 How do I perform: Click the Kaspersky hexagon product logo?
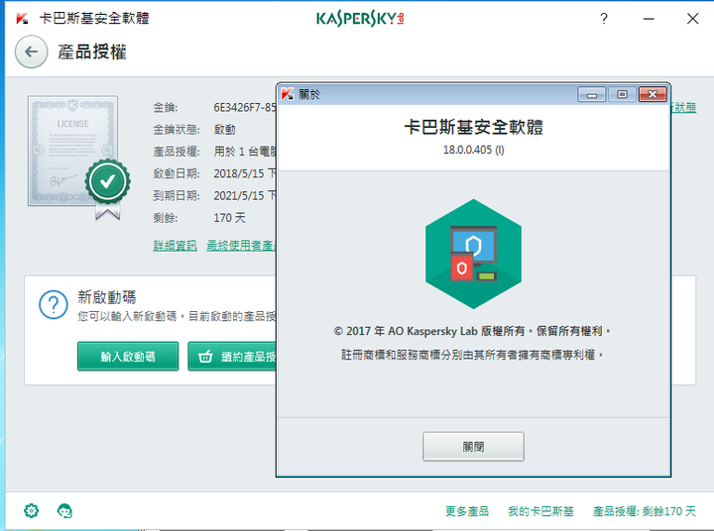474,254
